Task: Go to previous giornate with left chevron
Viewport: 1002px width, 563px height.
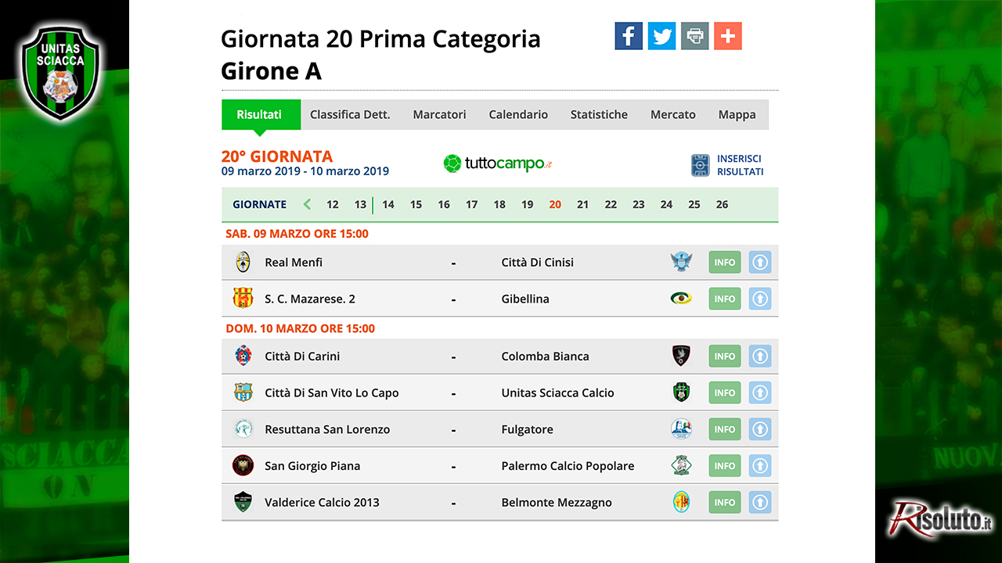Action: coord(307,204)
